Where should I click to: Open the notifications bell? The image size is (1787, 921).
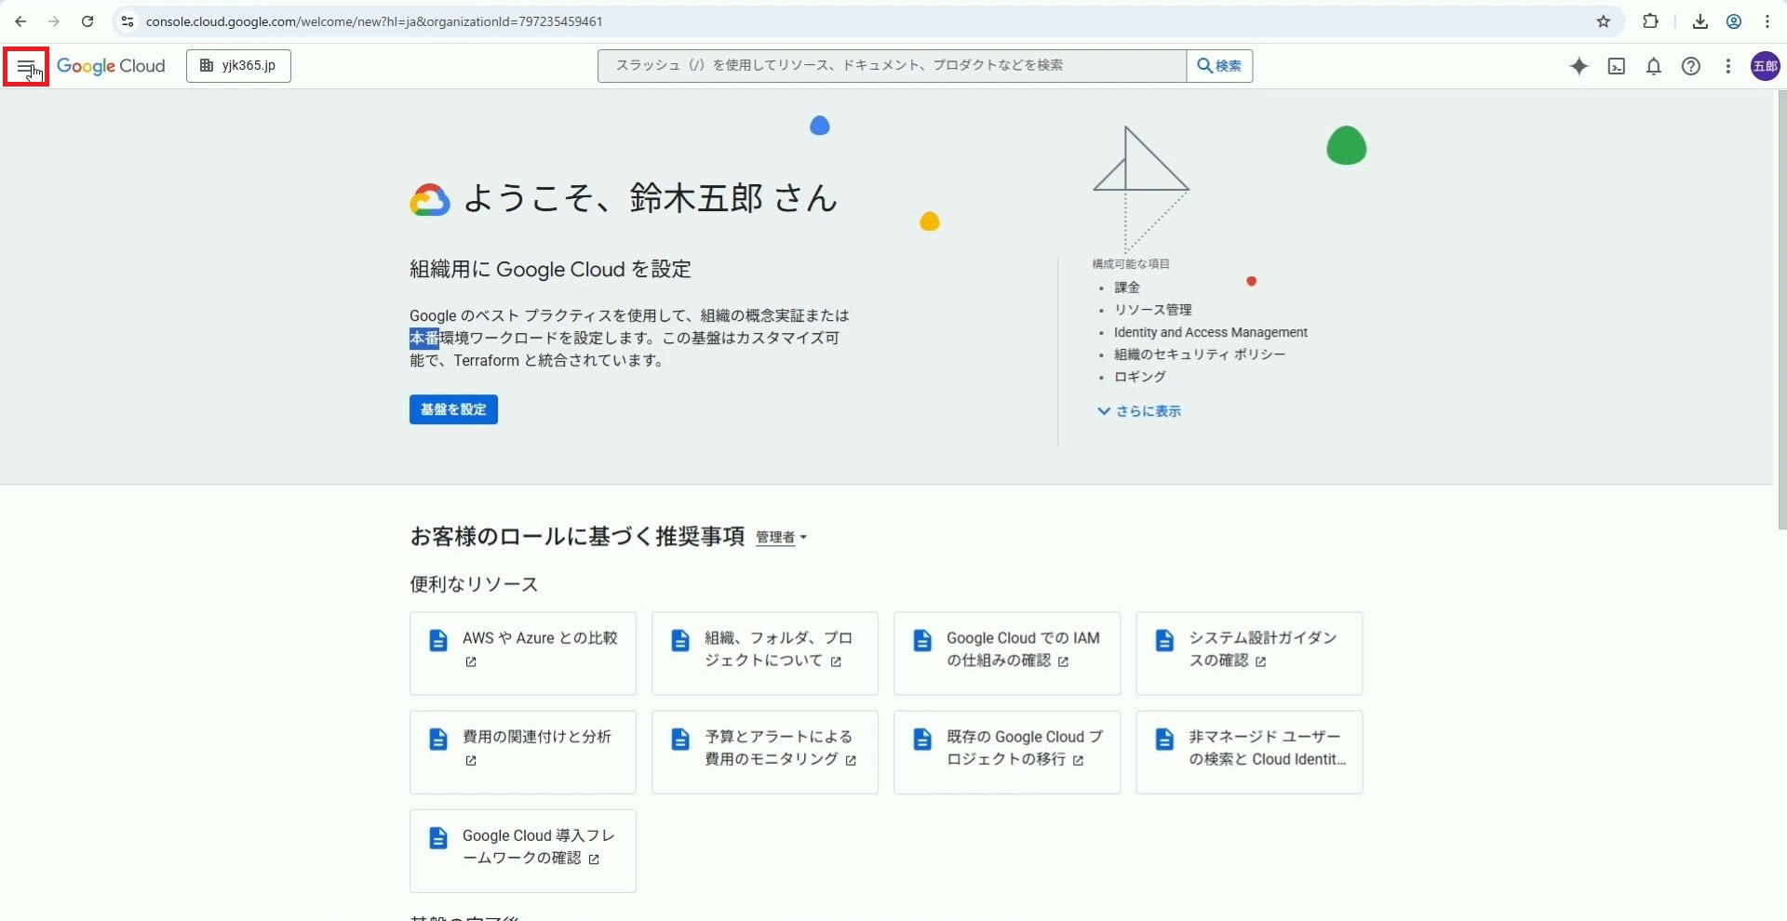1654,66
